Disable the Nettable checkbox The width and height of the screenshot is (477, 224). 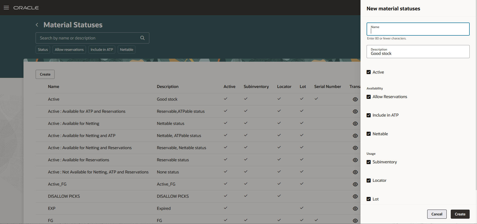pos(369,134)
